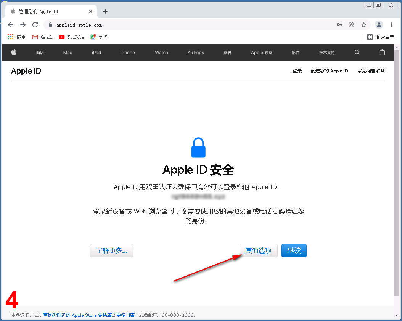Open the 家居 menu item
Screen dimensions: 402x321
[x=227, y=53]
